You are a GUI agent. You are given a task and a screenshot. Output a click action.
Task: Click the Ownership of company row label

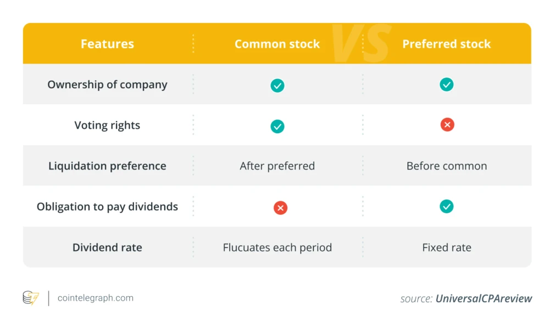[107, 84]
